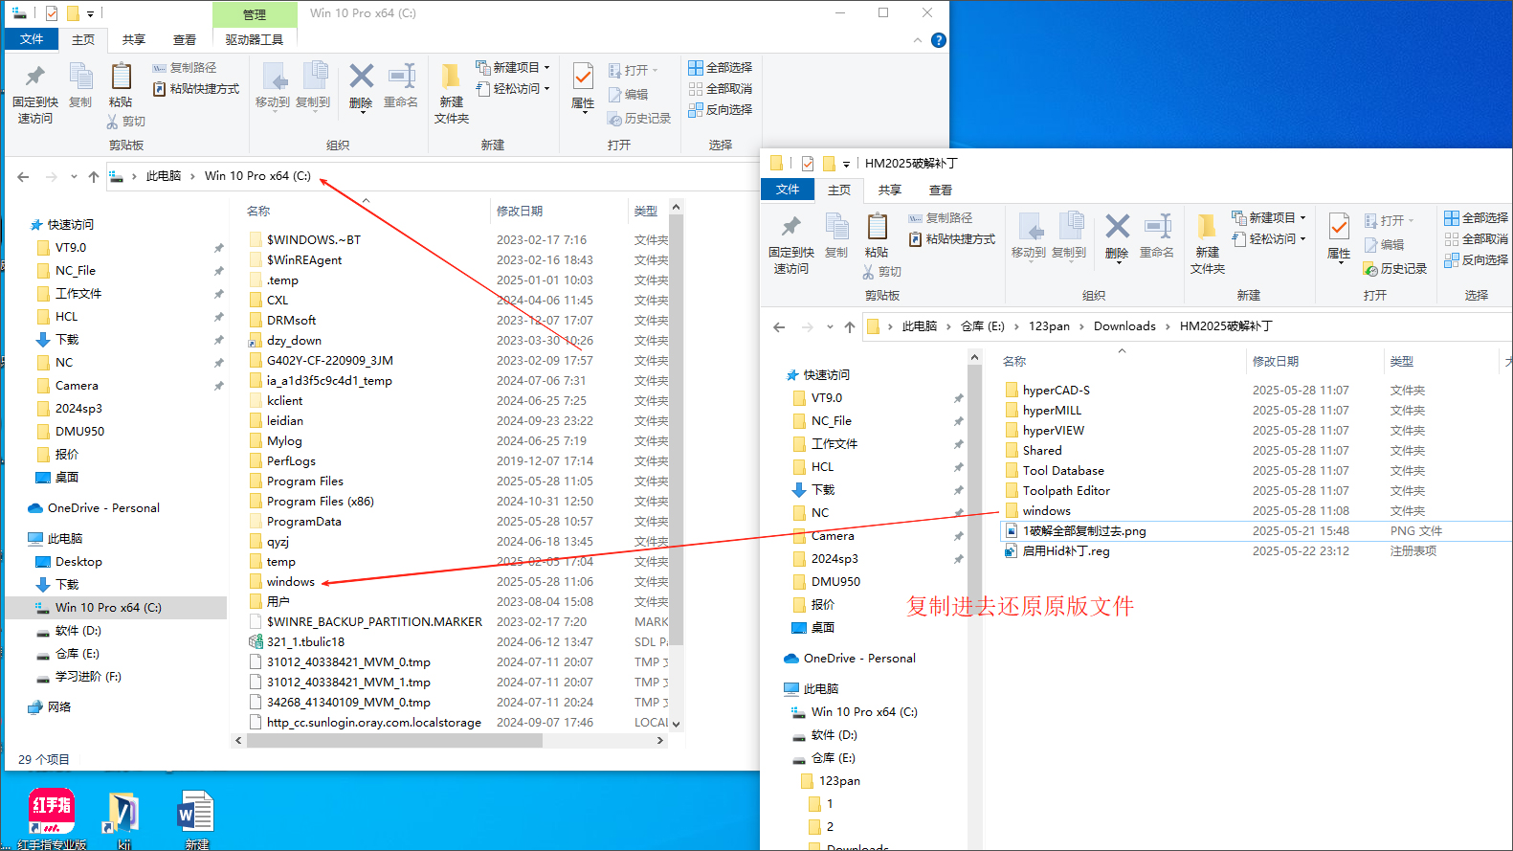
Task: Select 123pan in HM2025 window sidebar
Action: pyautogui.click(x=839, y=781)
